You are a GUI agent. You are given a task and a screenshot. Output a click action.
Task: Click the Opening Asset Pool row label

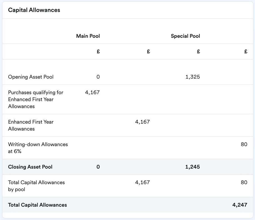[31, 77]
